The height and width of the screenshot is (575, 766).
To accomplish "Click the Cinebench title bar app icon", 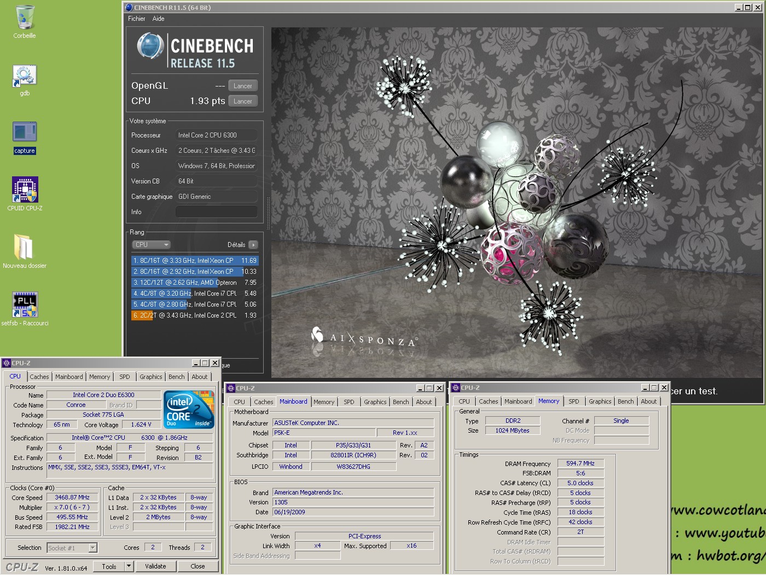I will click(x=129, y=8).
